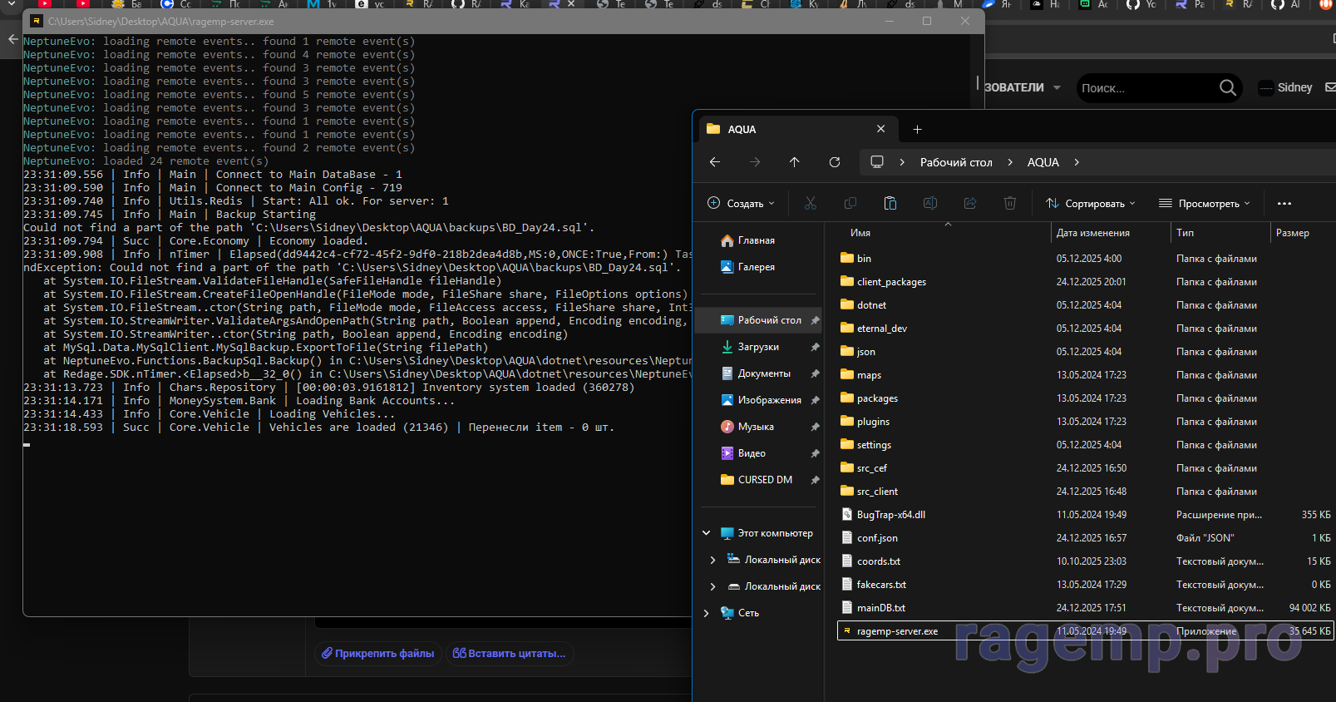Click the Прикрепить файлы button
This screenshot has width=1336, height=702.
pyautogui.click(x=378, y=654)
